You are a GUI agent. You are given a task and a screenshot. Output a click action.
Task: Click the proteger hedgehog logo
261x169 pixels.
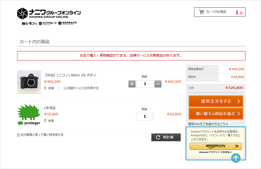click(x=29, y=114)
